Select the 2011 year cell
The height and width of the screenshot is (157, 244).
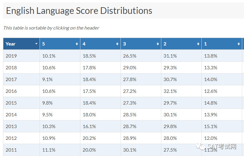pos(21,150)
